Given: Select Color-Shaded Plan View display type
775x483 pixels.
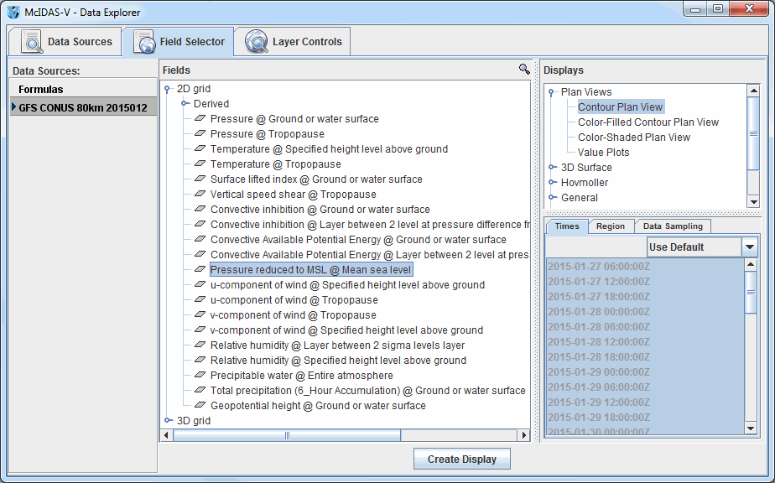Looking at the screenshot, I should (633, 138).
